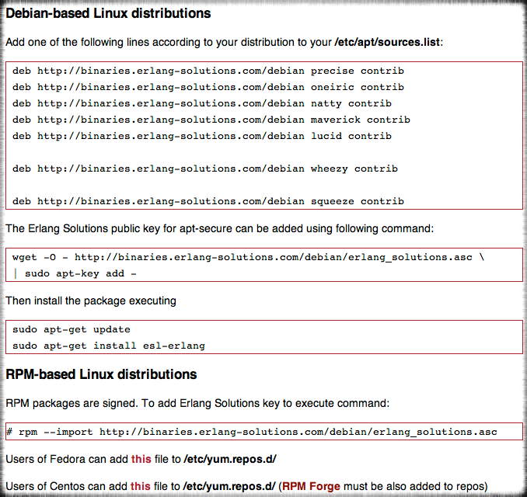527x497 pixels.
Task: Click the 'RPM packages are signed' sentence
Action: pos(197,403)
